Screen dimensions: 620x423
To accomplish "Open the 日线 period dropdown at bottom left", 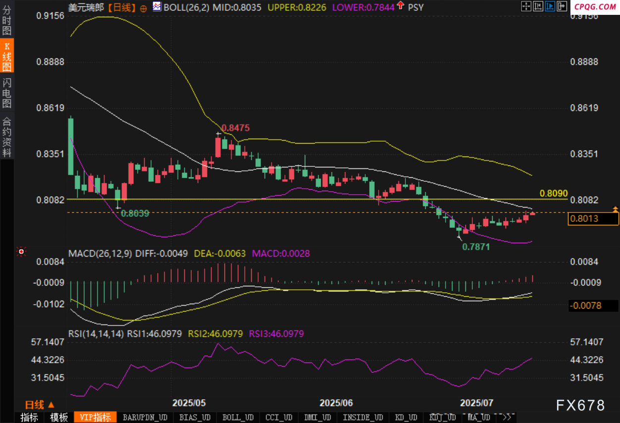I will coord(40,405).
